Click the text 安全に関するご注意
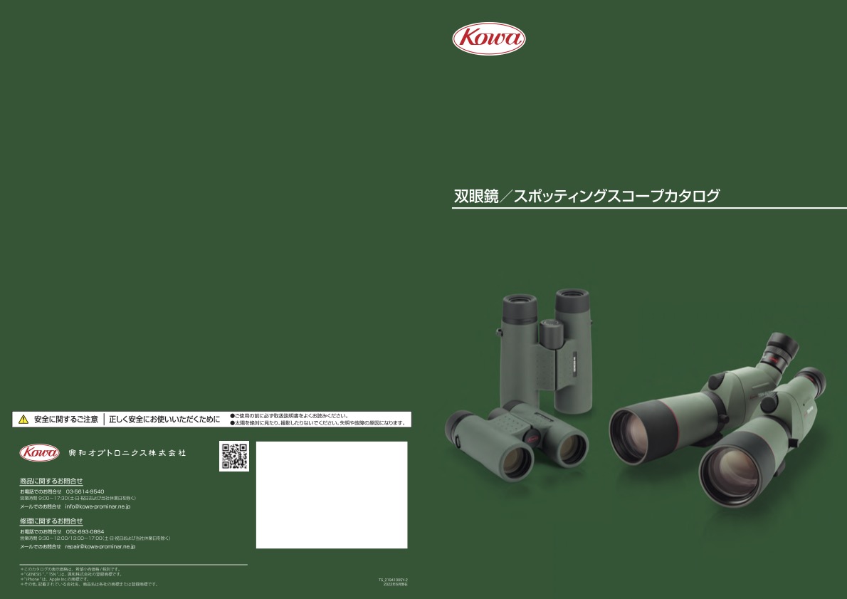Viewport: 847px width, 599px height. (x=66, y=420)
